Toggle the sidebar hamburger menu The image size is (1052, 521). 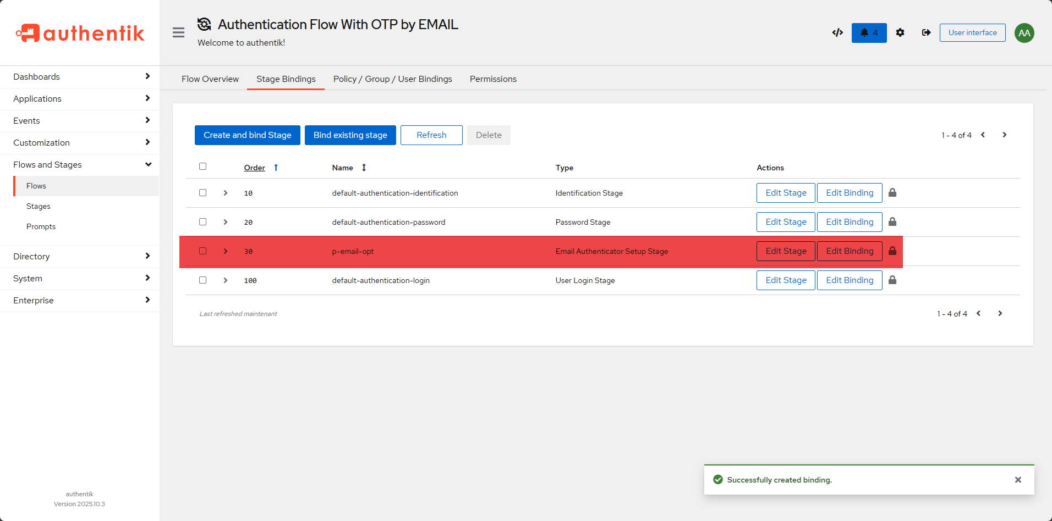(x=178, y=33)
